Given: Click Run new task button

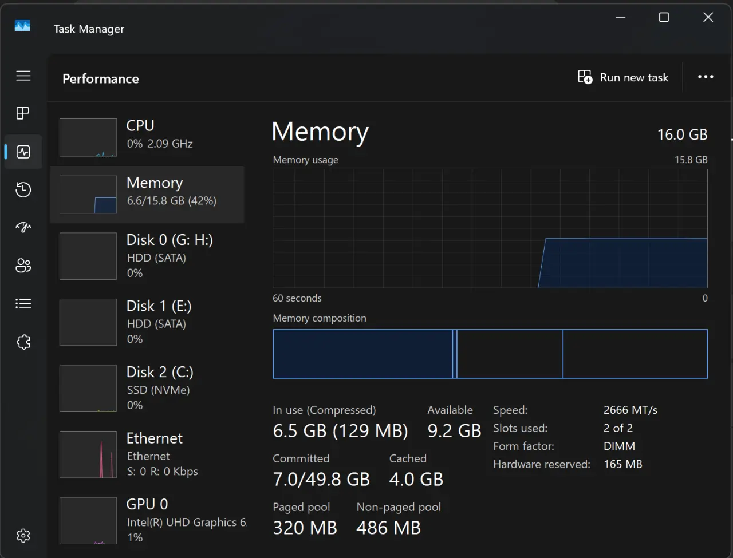Looking at the screenshot, I should (x=623, y=77).
